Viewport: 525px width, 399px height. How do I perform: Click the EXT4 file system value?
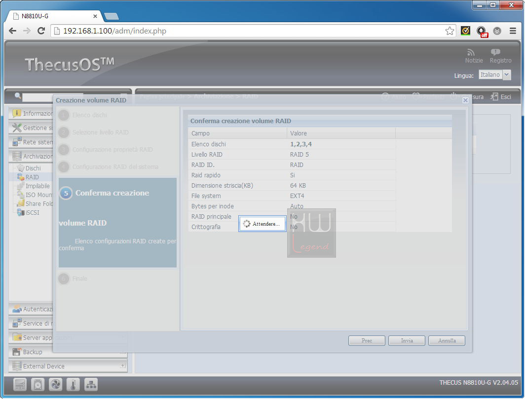(x=297, y=196)
